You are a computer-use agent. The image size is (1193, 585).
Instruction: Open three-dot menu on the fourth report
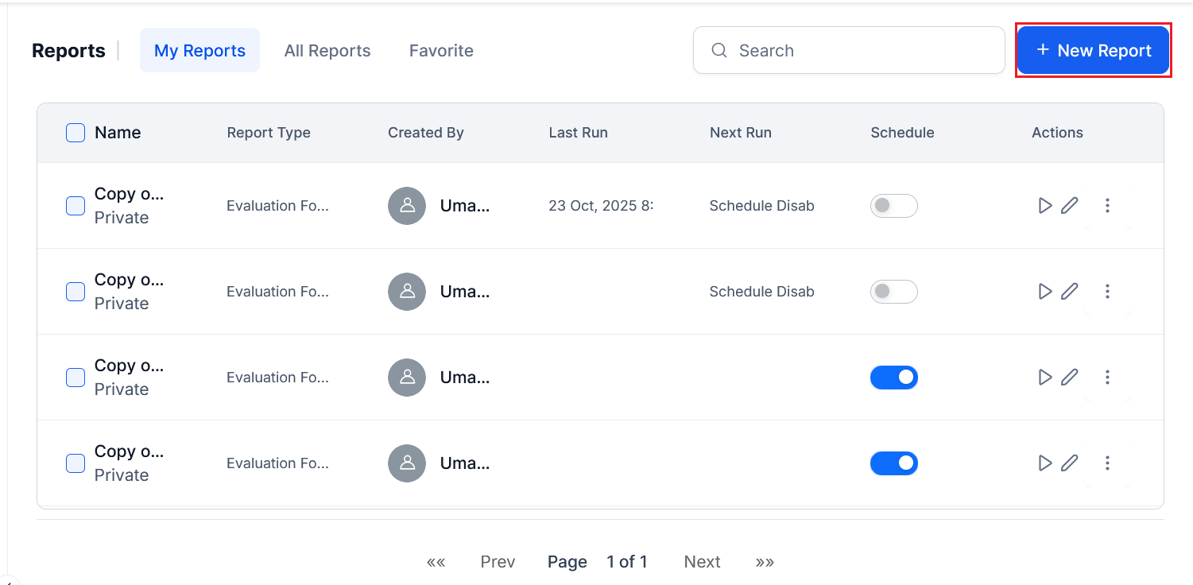click(x=1107, y=463)
